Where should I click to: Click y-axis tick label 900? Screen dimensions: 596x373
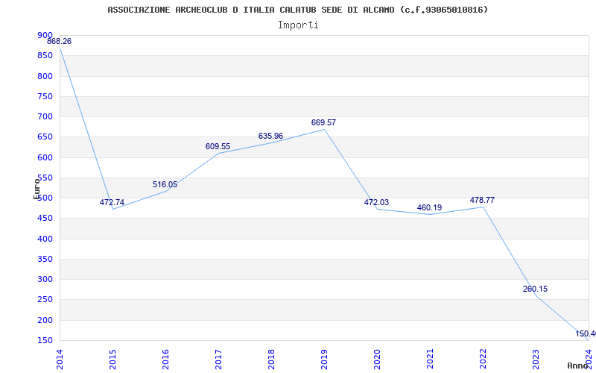[x=45, y=35]
